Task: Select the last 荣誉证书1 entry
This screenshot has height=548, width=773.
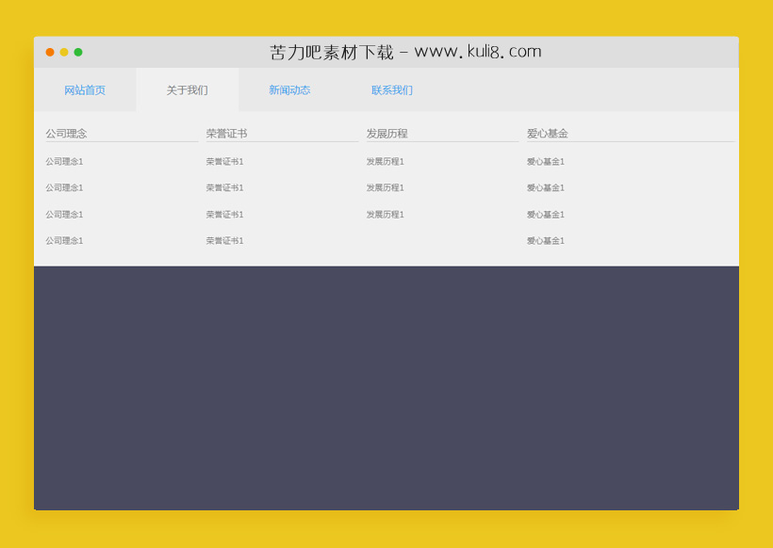Action: tap(223, 240)
